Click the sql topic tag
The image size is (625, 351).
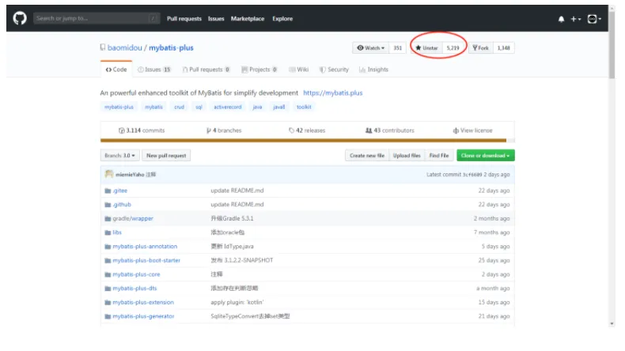199,107
